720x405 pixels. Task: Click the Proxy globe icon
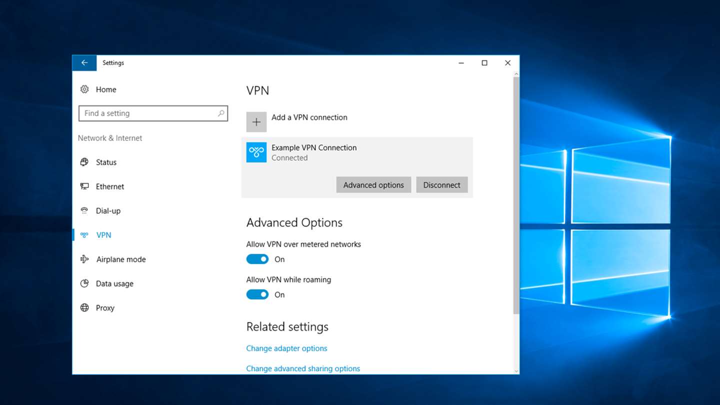(x=84, y=308)
